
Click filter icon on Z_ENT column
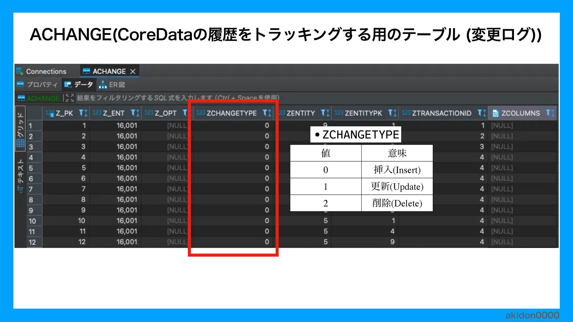(x=133, y=113)
